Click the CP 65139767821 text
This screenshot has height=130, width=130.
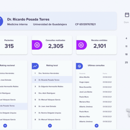tap(85, 24)
